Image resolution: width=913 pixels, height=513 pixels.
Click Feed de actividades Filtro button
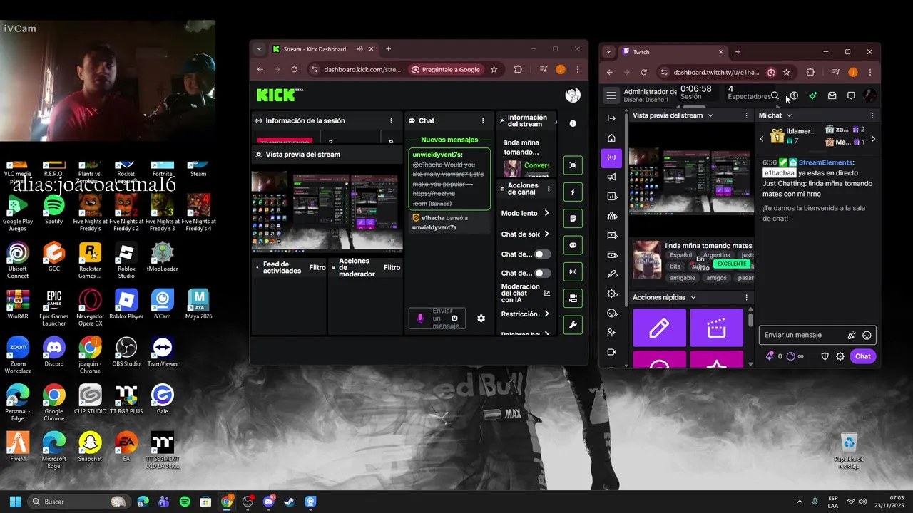tap(317, 268)
